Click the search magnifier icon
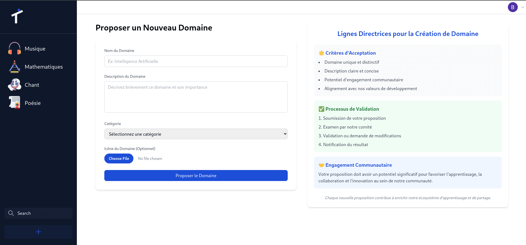 [11, 213]
